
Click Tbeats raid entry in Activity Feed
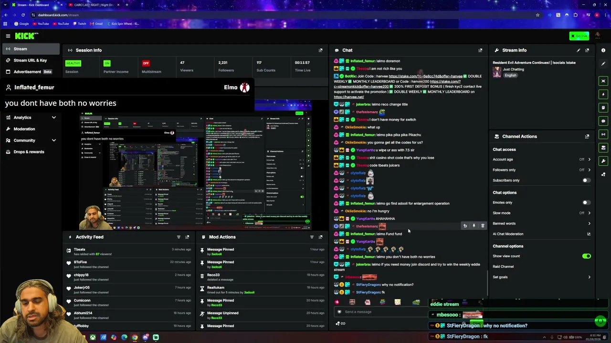[129, 252]
